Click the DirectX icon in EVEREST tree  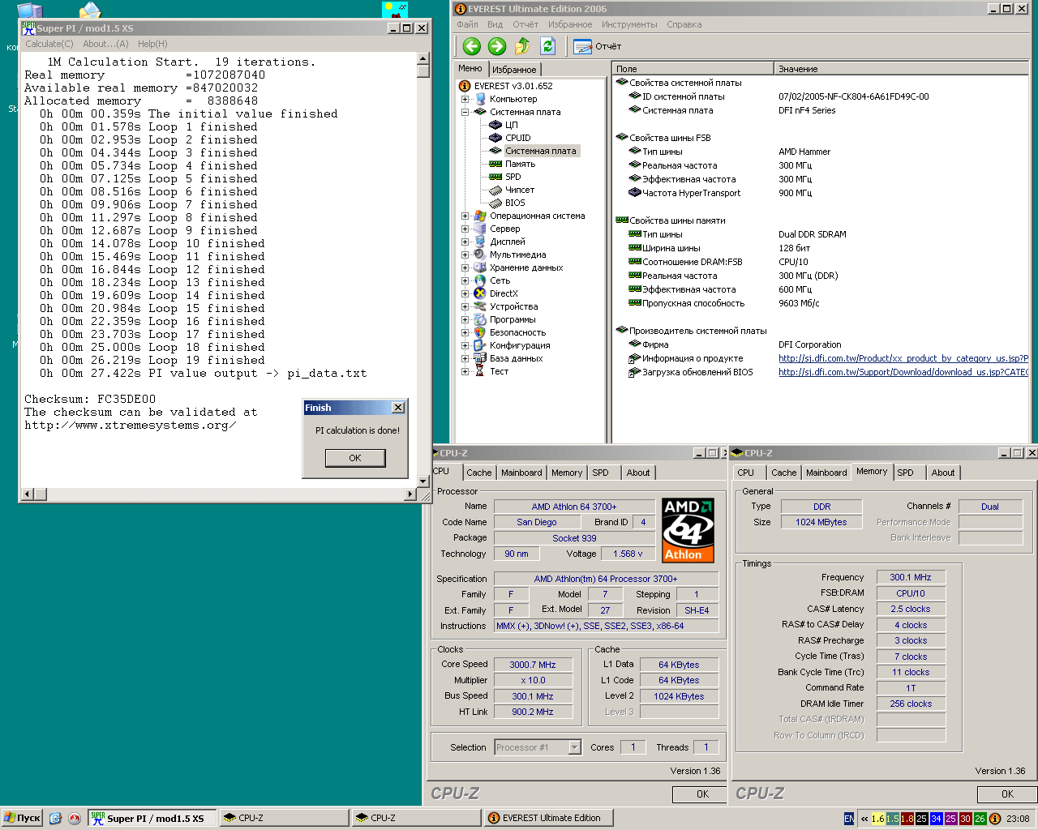[x=480, y=293]
